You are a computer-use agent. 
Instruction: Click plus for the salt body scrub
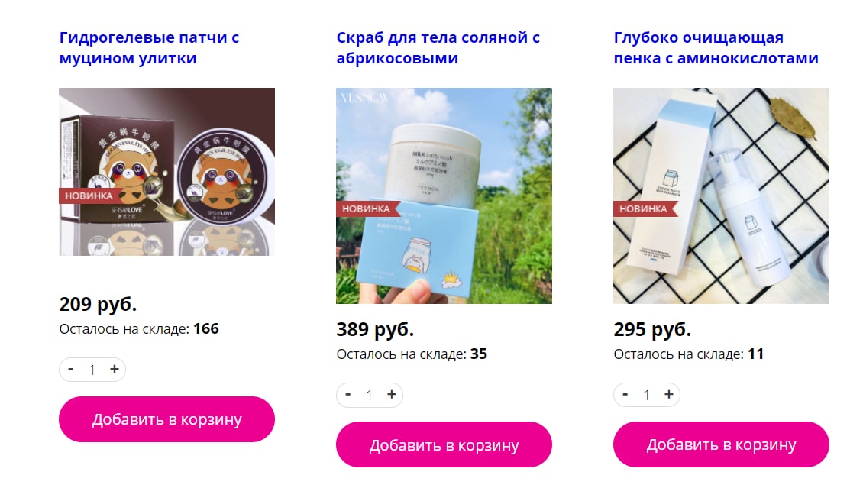click(391, 394)
